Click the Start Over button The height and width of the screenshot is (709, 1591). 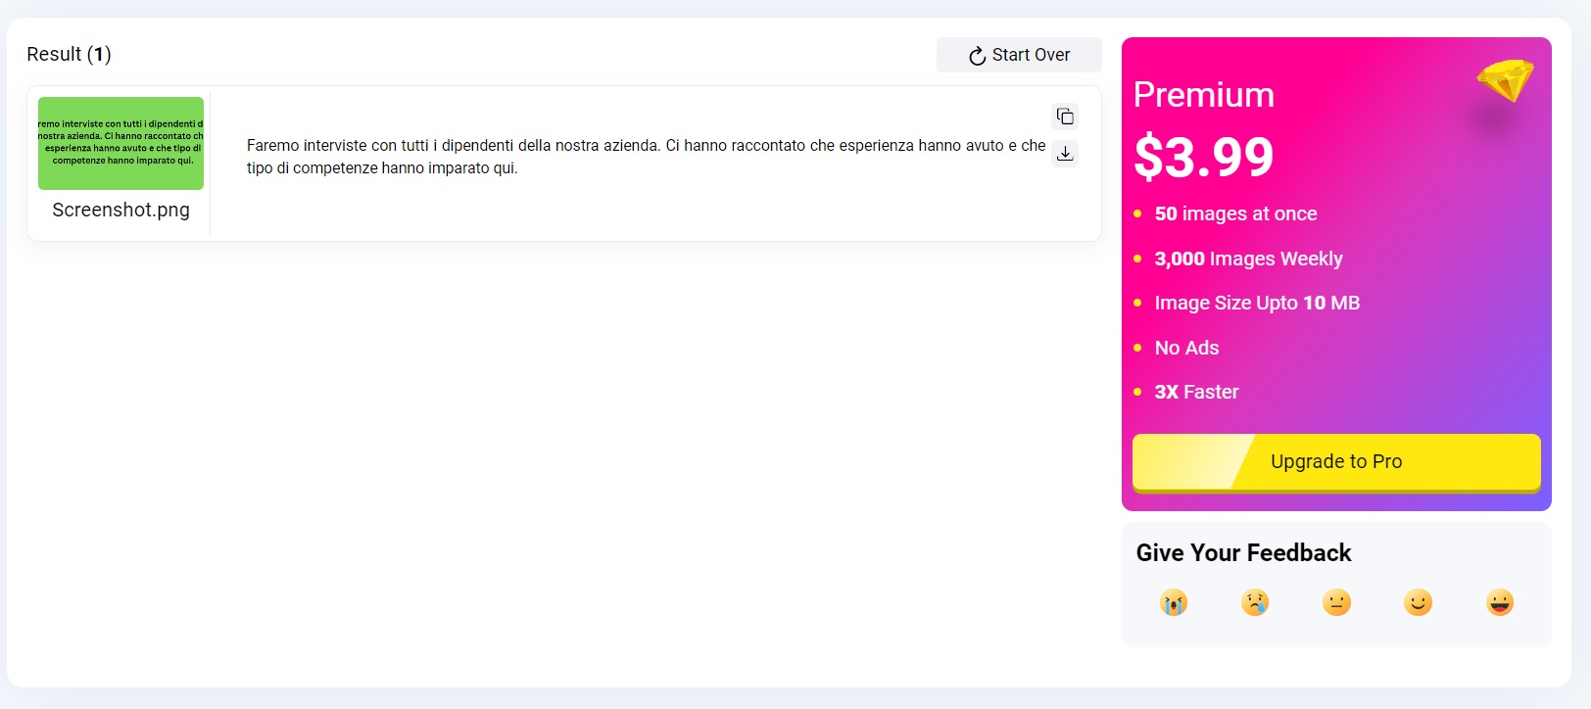(1019, 55)
